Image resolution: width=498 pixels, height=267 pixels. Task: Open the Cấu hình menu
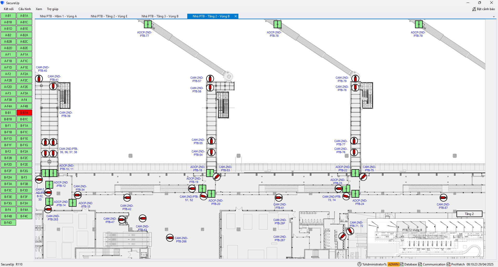pyautogui.click(x=25, y=9)
